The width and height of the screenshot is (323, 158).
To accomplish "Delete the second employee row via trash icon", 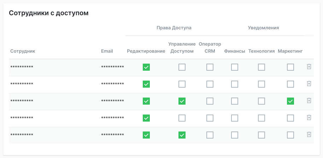I will click(309, 84).
